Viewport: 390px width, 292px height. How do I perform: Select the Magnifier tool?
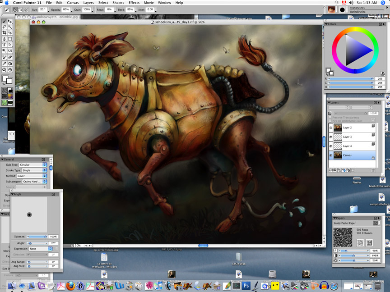click(4, 70)
